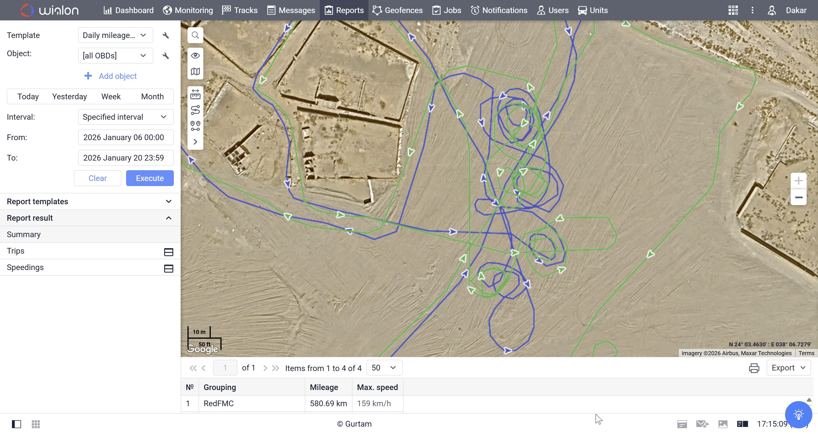
Task: Expand the collapsed map tools panel chevron
Action: tap(195, 142)
